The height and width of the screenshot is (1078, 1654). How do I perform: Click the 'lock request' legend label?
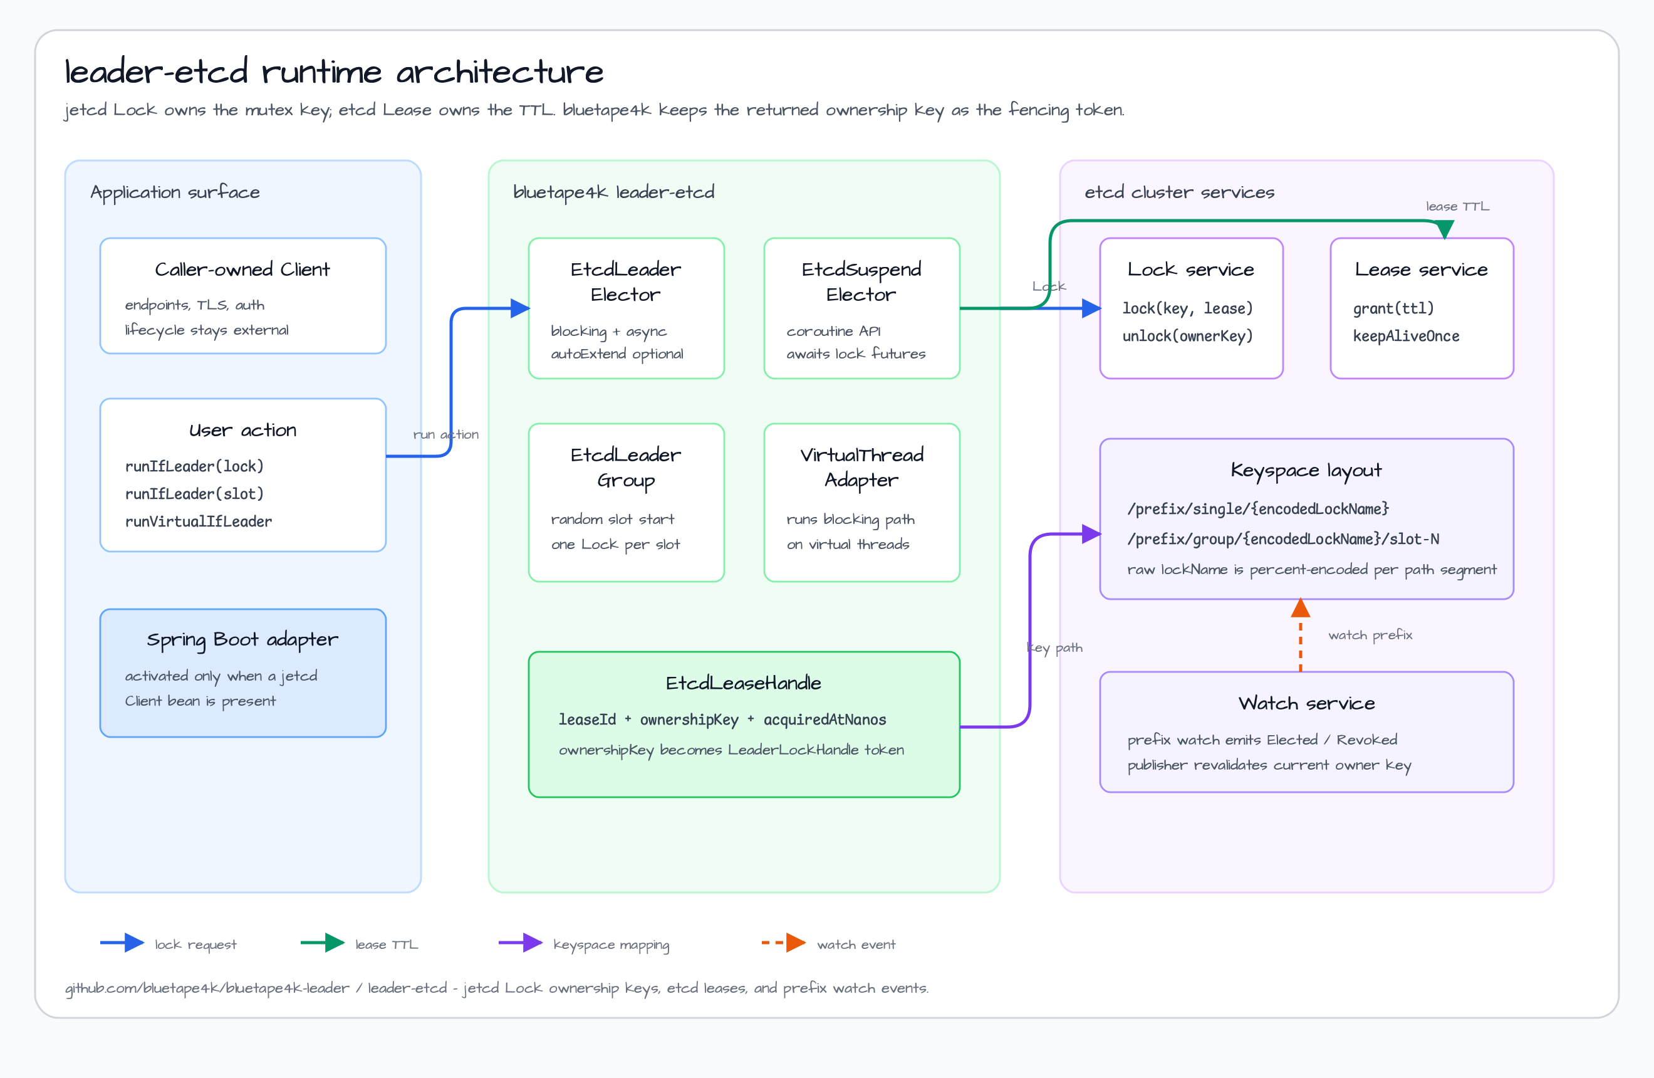195,945
